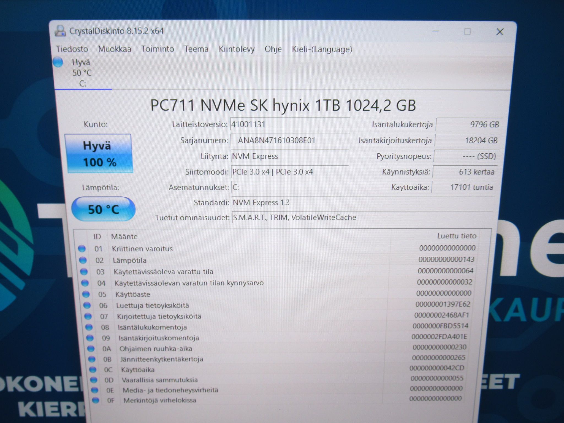Viewport: 564px width, 423px height.
Task: Select the Ohjaimen ruuhka-aika attribute name
Action: pyautogui.click(x=156, y=349)
